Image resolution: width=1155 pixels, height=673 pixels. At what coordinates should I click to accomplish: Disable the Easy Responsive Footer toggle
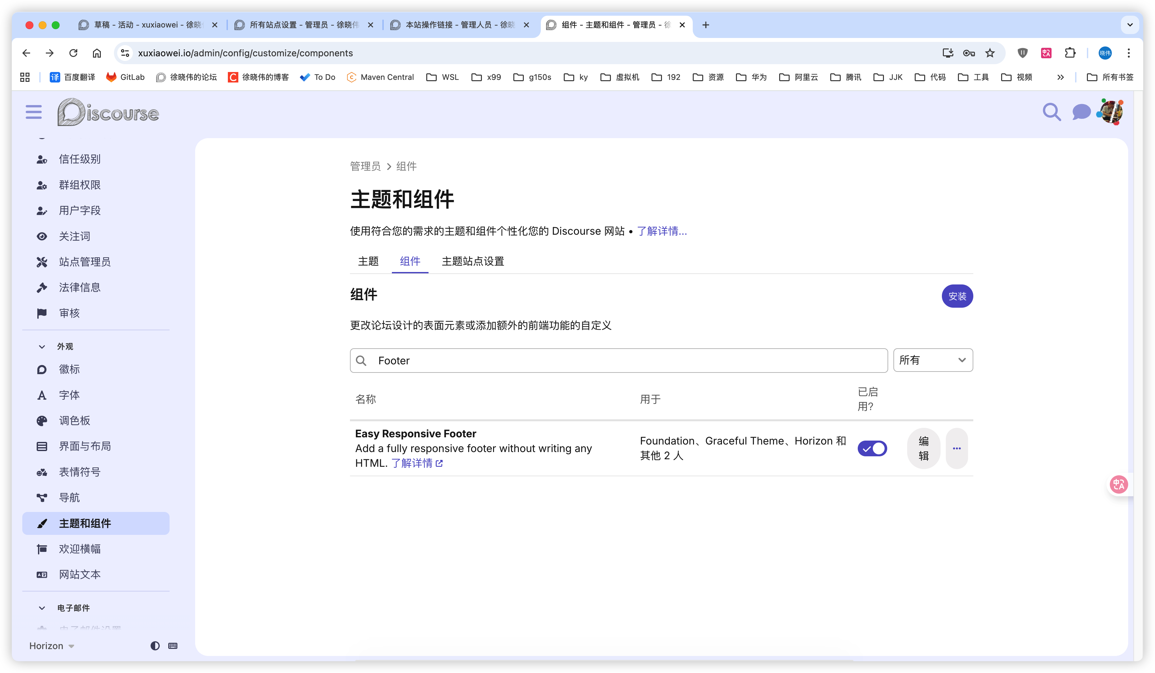pyautogui.click(x=872, y=448)
